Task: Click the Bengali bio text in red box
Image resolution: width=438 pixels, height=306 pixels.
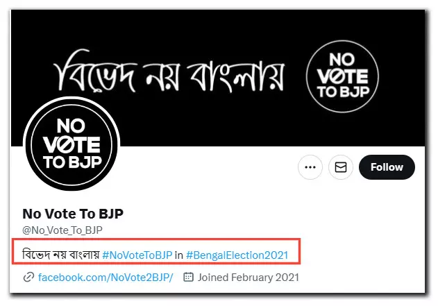Action: click(x=61, y=255)
